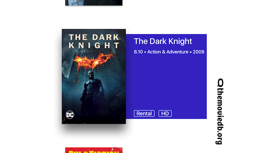
Task: Click the DC logo on the poster
Action: click(x=70, y=115)
